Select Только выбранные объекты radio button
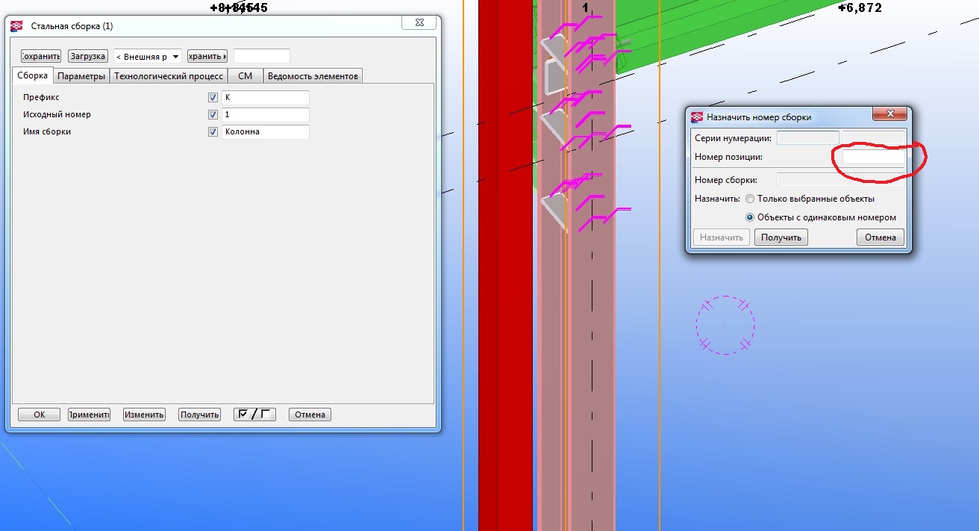This screenshot has height=531, width=979. click(750, 199)
